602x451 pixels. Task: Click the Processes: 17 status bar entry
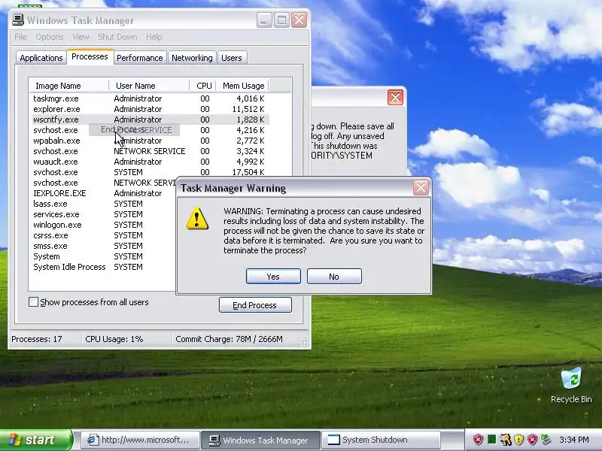[36, 339]
